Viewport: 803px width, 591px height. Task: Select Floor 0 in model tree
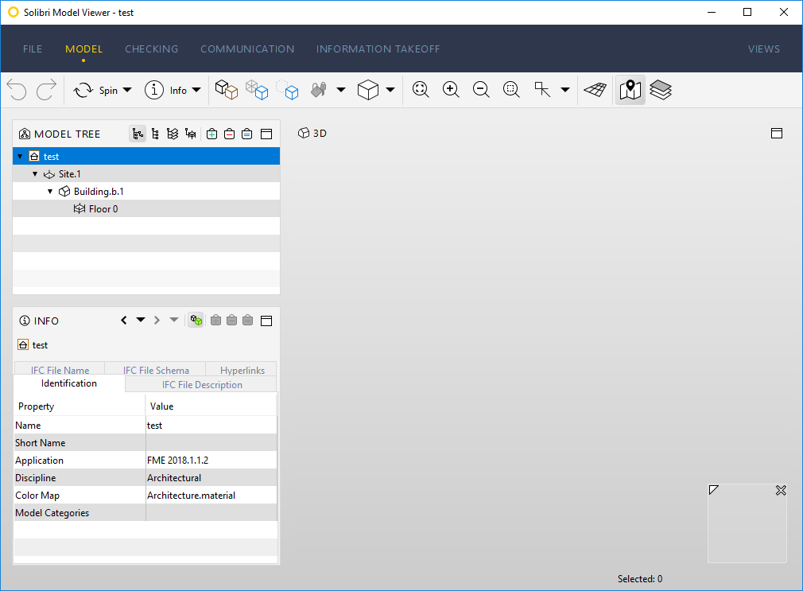point(103,209)
